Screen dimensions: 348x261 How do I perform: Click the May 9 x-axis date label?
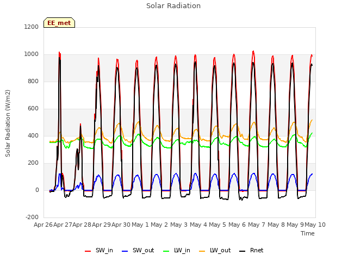[295, 225]
